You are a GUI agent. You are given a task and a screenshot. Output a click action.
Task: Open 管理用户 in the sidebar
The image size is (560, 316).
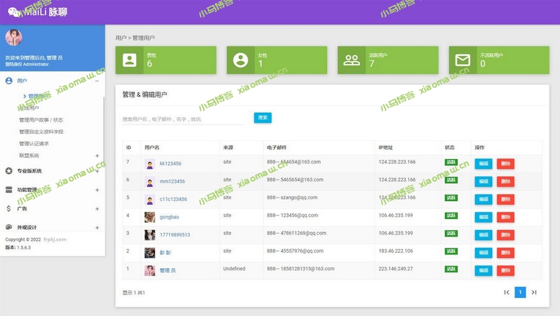(x=37, y=96)
